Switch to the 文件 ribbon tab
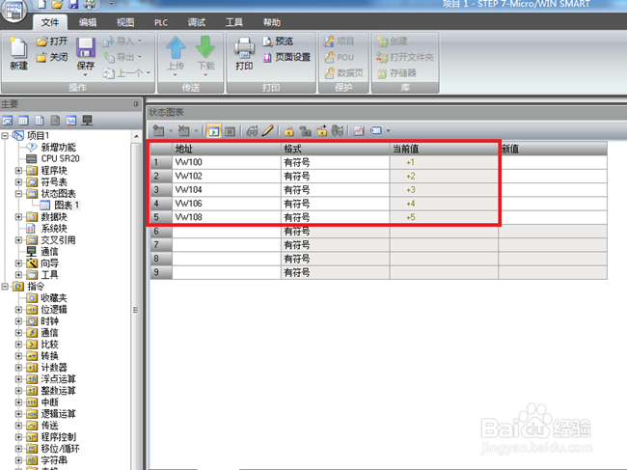627x470 pixels. pyautogui.click(x=50, y=22)
